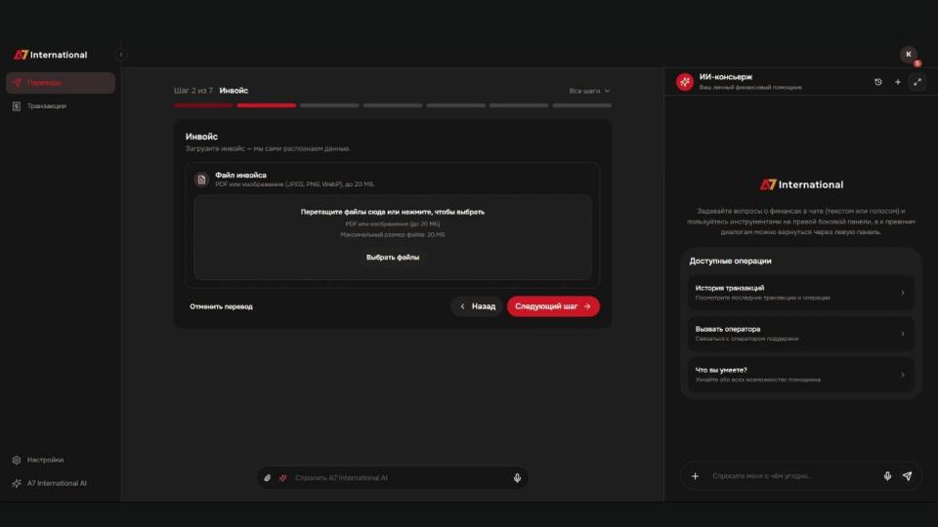The image size is (938, 527).
Task: Click the A7 International AI sparkle icon
Action: 17,483
